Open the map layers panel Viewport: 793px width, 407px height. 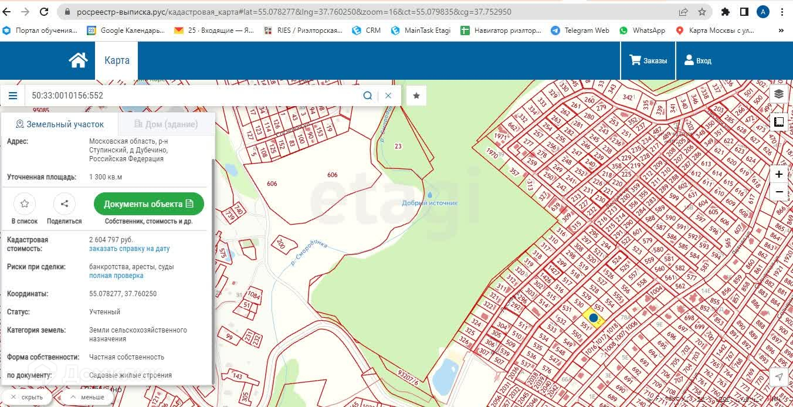pos(778,94)
